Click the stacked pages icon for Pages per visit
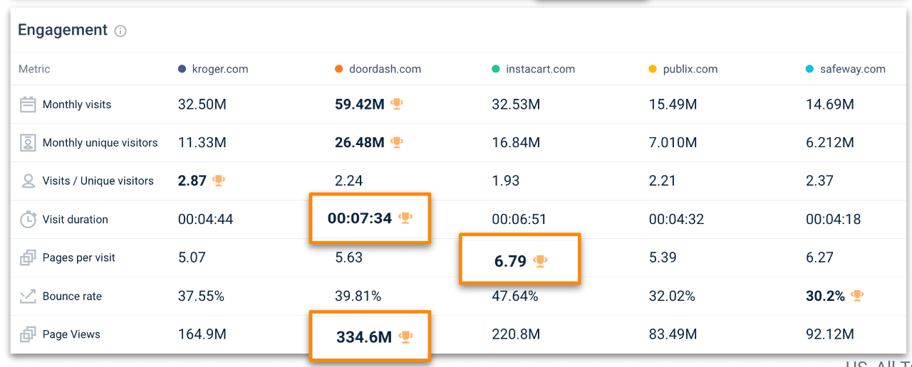912x367 pixels. pyautogui.click(x=28, y=257)
